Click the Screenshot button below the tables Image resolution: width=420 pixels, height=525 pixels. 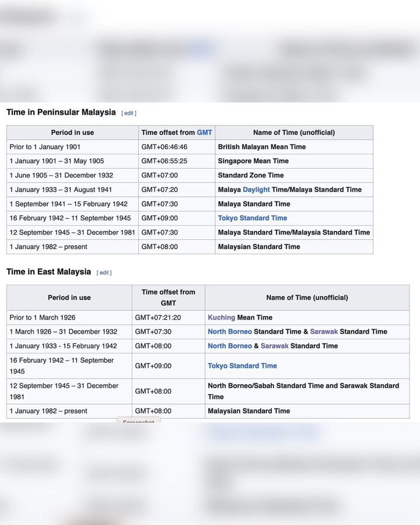138,421
